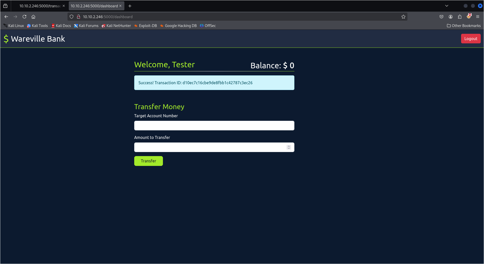Image resolution: width=484 pixels, height=264 pixels.
Task: Open a new browser tab
Action: coord(130,6)
